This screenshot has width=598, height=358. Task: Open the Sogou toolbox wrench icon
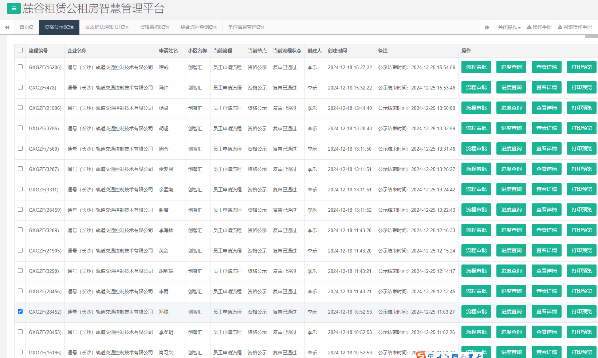point(479,355)
